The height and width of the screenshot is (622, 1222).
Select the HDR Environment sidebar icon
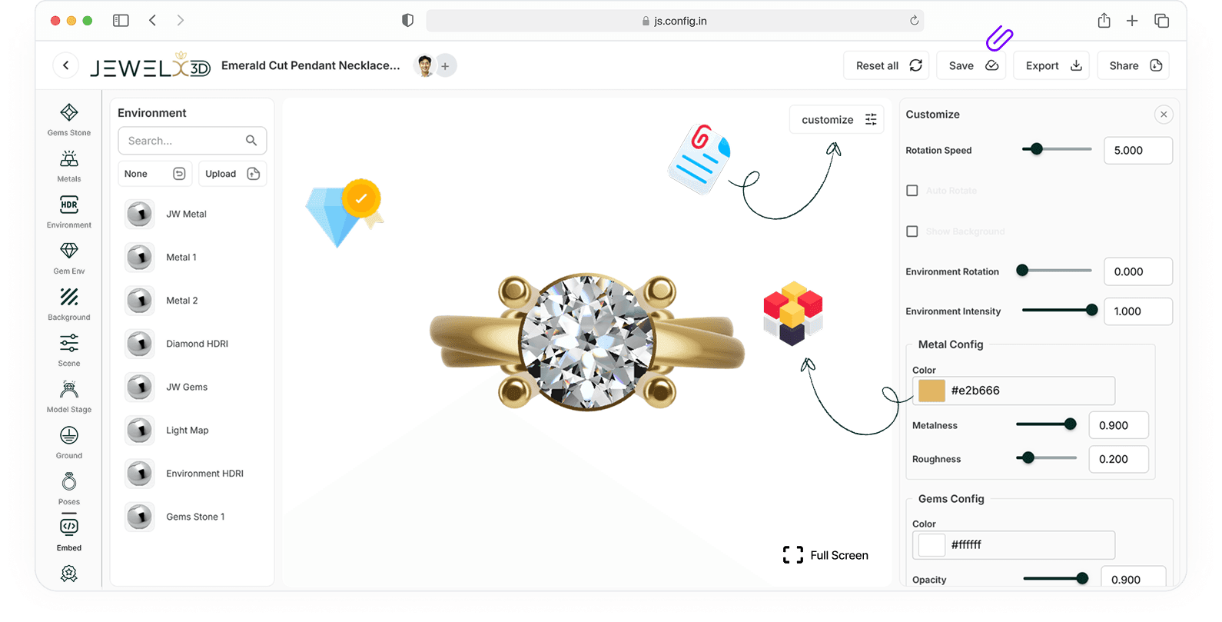tap(69, 212)
